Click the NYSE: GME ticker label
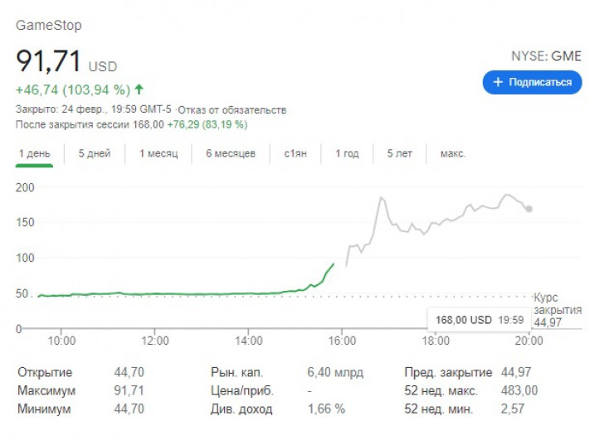This screenshot has height=445, width=614. tap(546, 56)
